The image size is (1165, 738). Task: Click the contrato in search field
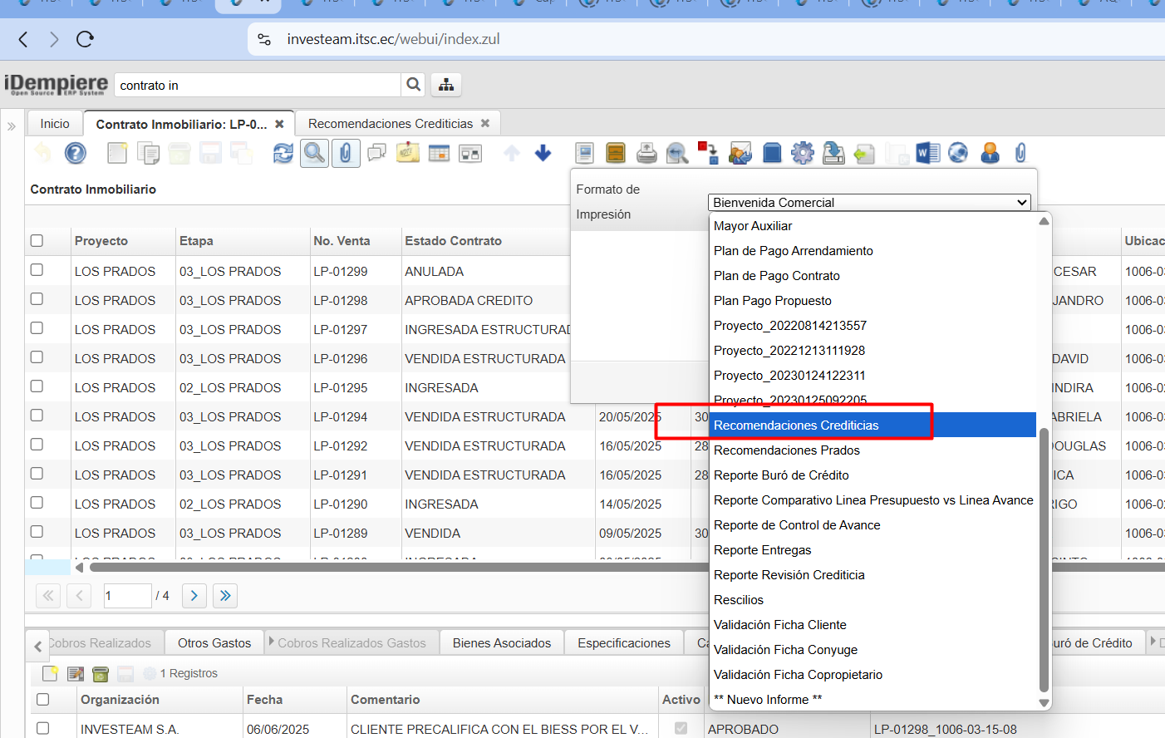pyautogui.click(x=258, y=86)
